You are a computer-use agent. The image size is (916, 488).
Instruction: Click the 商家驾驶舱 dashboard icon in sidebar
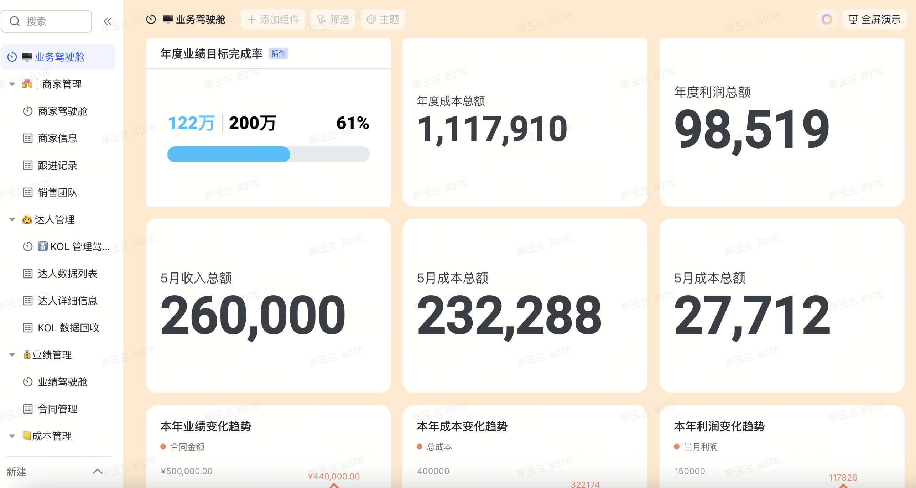pos(28,111)
